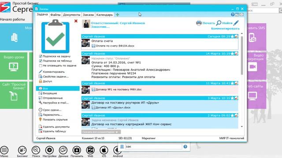The width and height of the screenshot is (282, 158).
Task: Click the Заказчик... link
Action: point(100,27)
